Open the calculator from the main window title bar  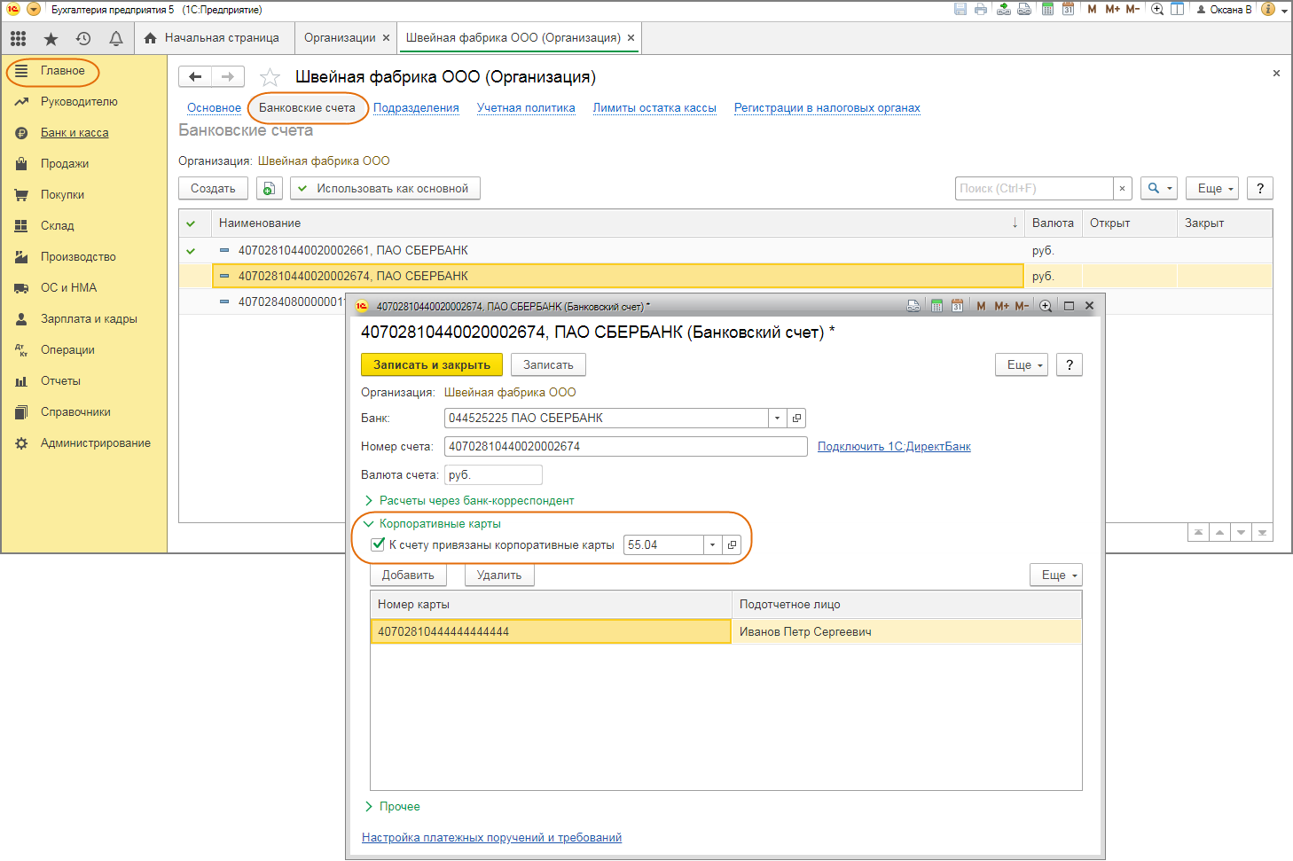click(x=1047, y=10)
